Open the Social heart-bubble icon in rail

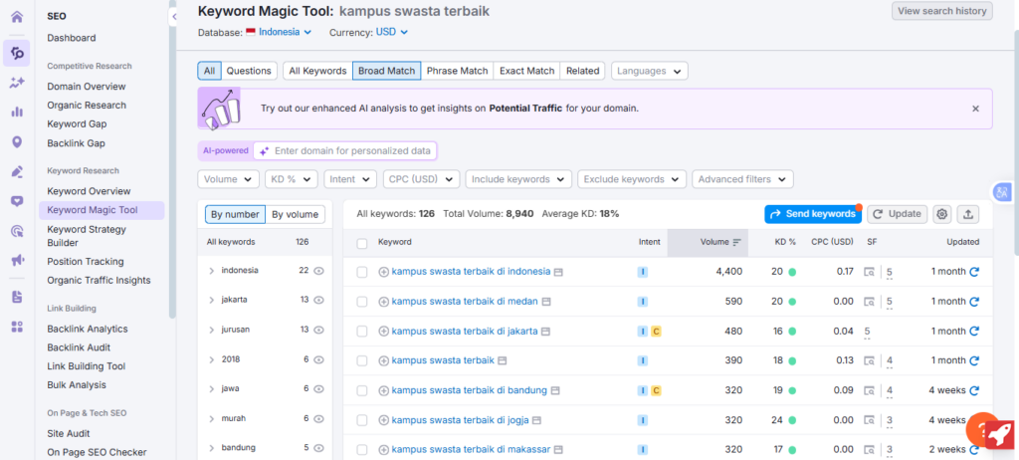pyautogui.click(x=16, y=201)
